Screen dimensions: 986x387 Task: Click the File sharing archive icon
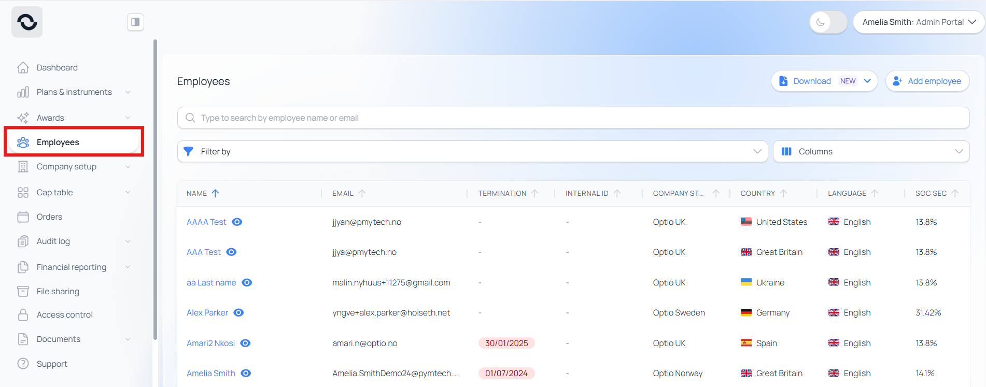(x=23, y=292)
